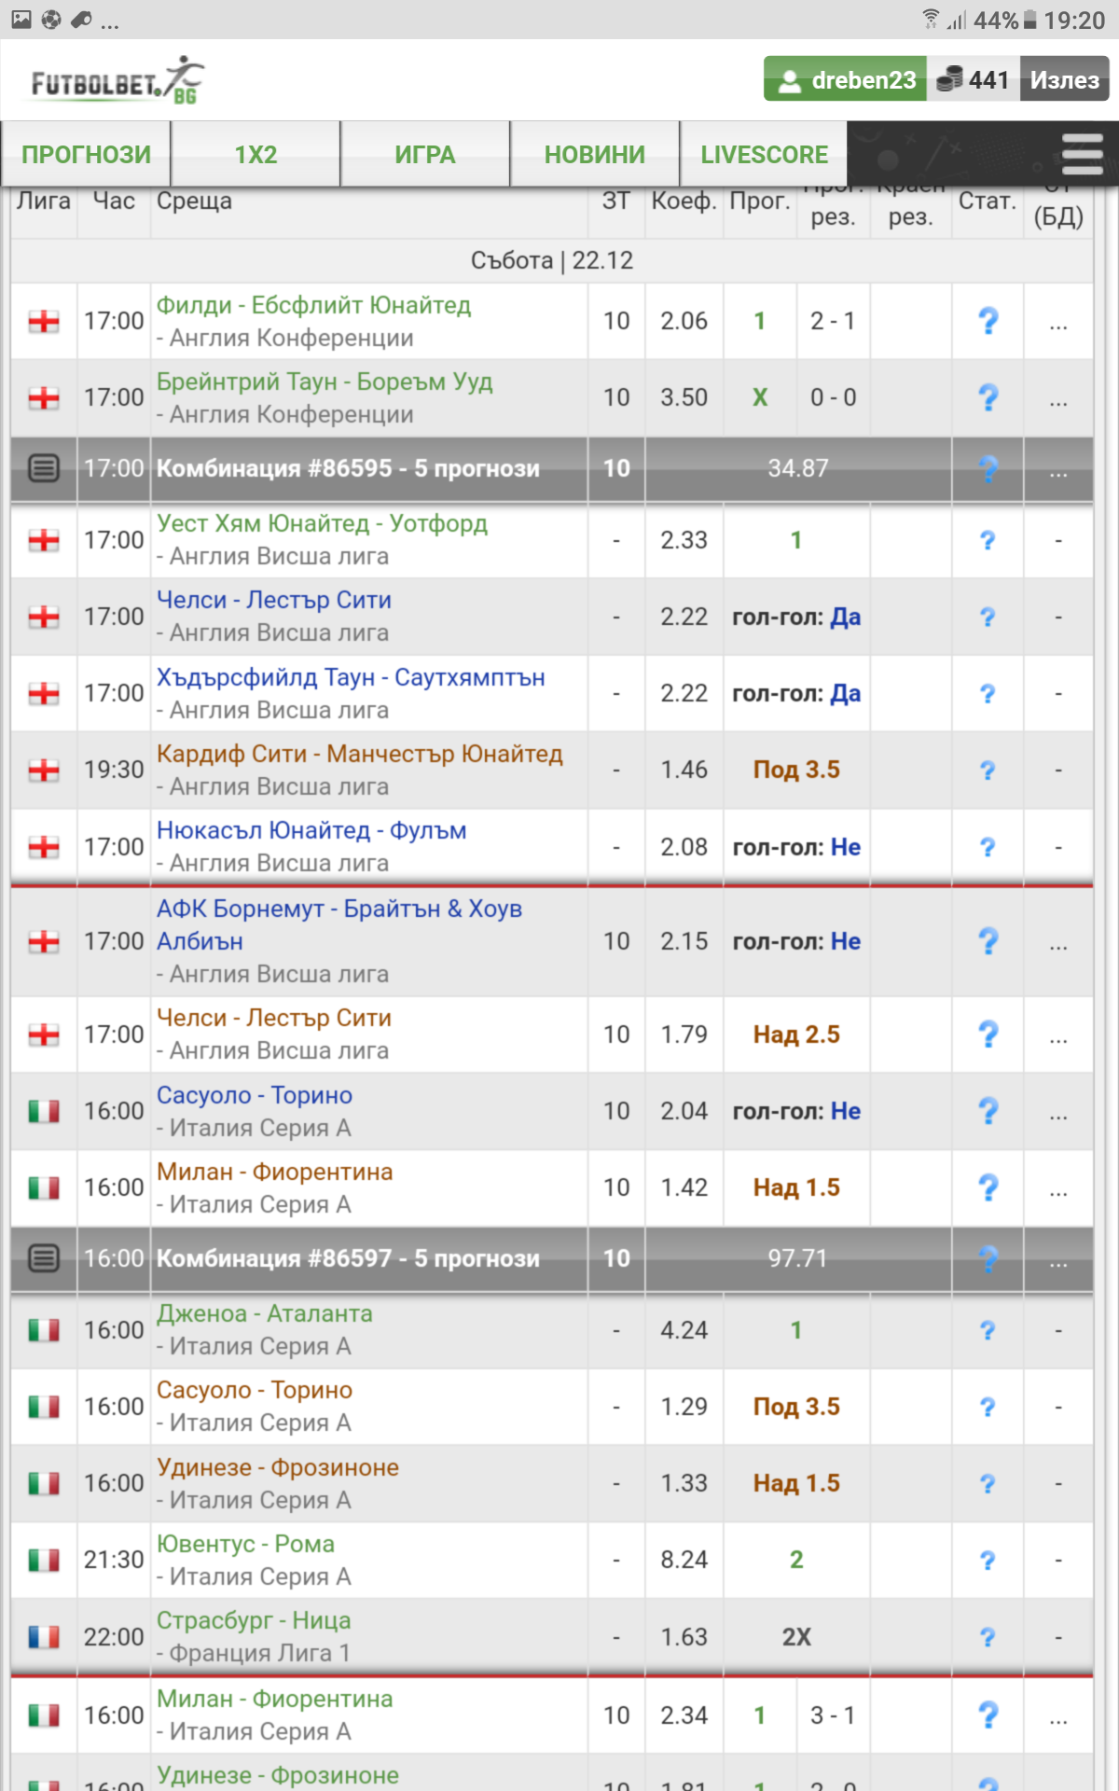The height and width of the screenshot is (1791, 1119).
Task: Open the hamburger menu icon
Action: point(1082,154)
